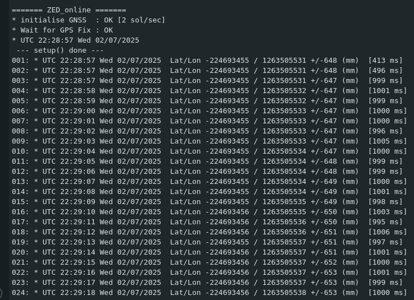Click the 'initialise GNSS : OK' line
This screenshot has height=300, width=414.
pos(88,20)
